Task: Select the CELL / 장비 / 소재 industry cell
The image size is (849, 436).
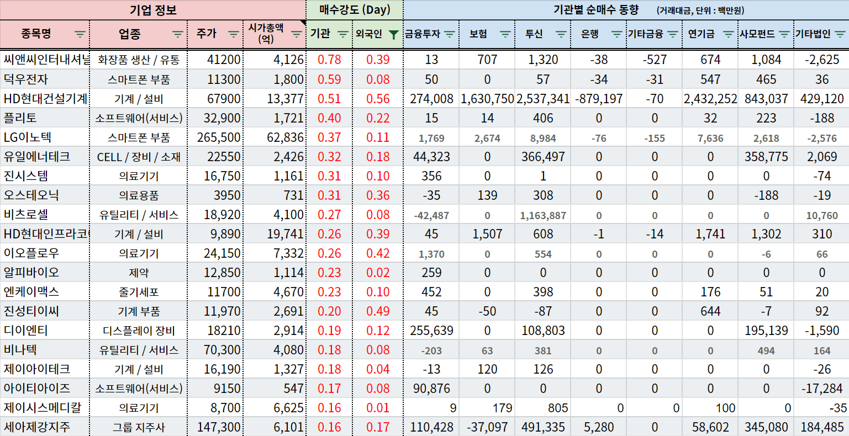Action: click(139, 157)
